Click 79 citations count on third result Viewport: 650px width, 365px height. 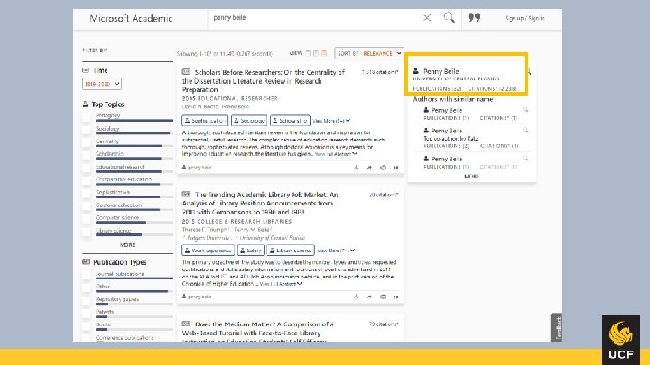[x=384, y=324]
